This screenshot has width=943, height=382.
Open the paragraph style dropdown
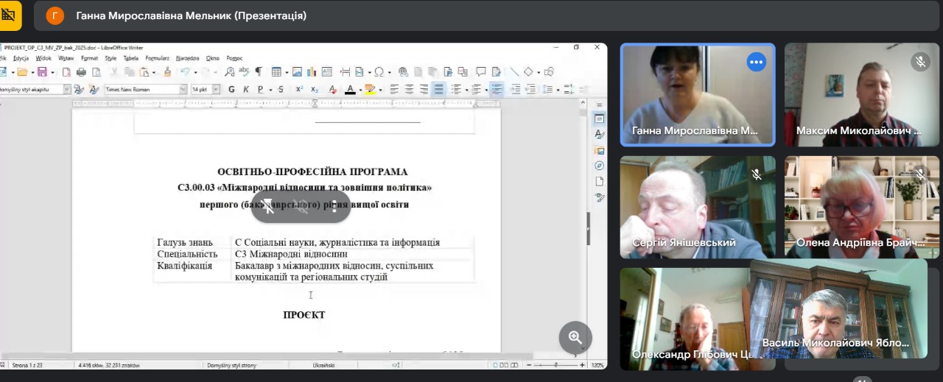[66, 89]
